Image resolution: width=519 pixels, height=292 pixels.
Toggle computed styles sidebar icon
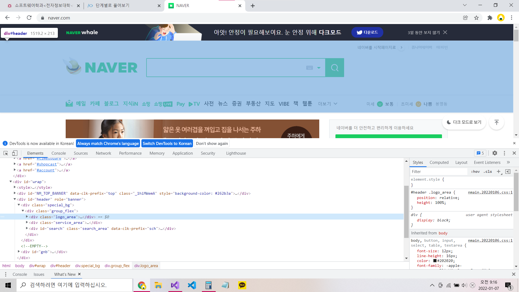(508, 171)
